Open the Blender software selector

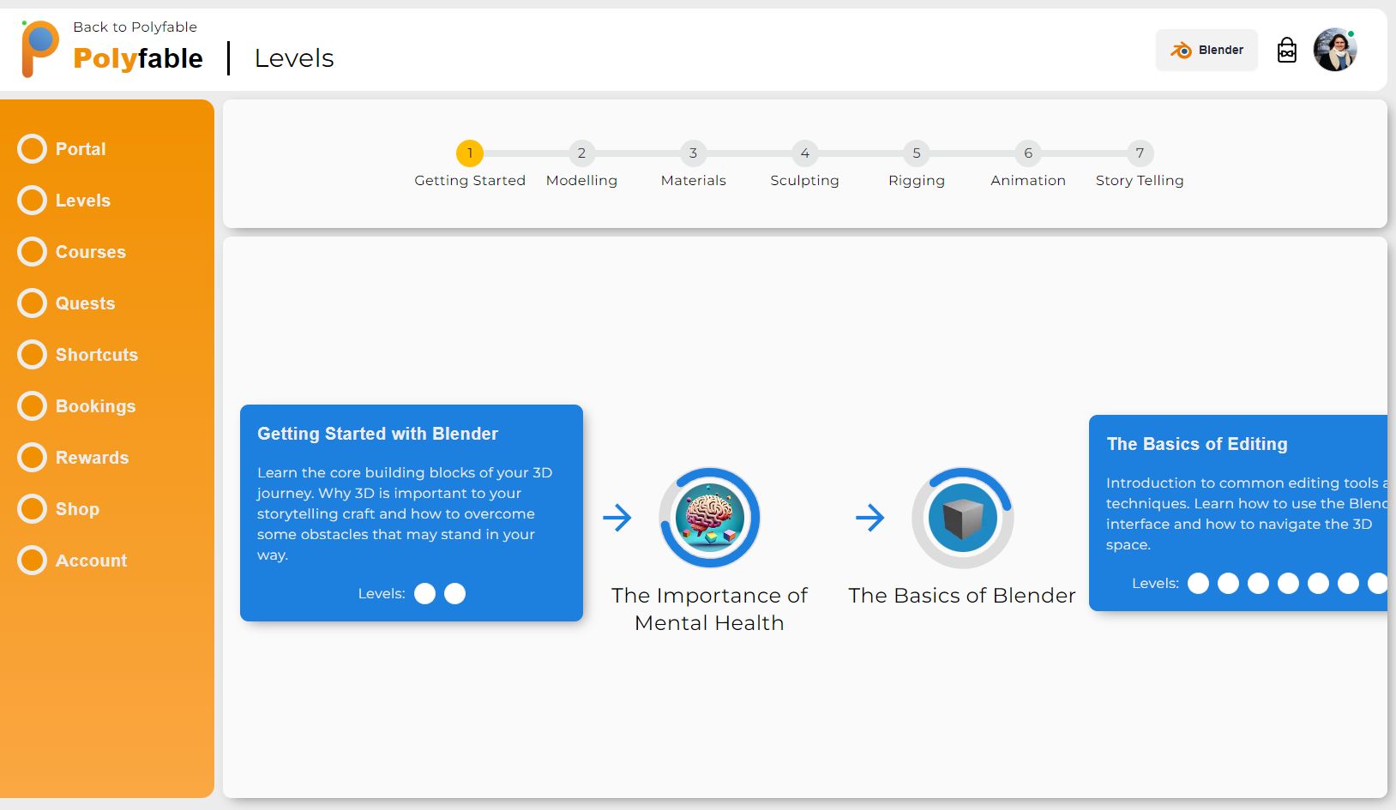(1206, 50)
